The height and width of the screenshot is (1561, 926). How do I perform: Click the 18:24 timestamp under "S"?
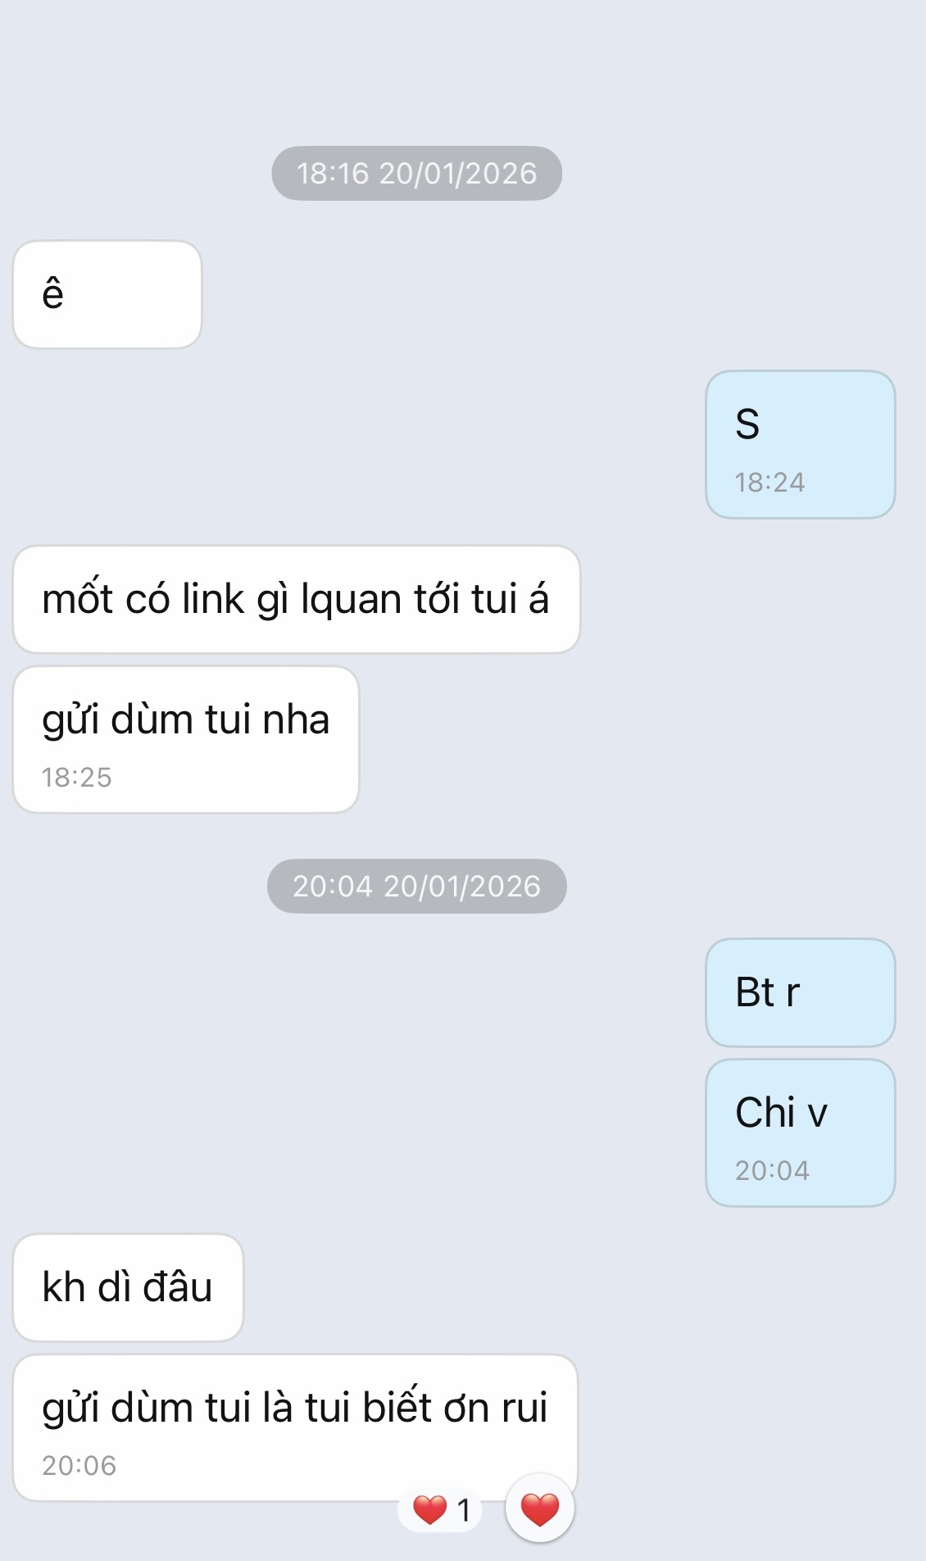(x=769, y=482)
